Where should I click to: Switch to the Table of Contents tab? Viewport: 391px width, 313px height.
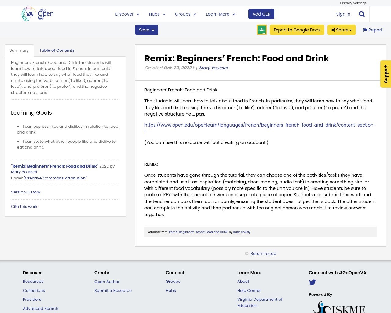(x=57, y=50)
